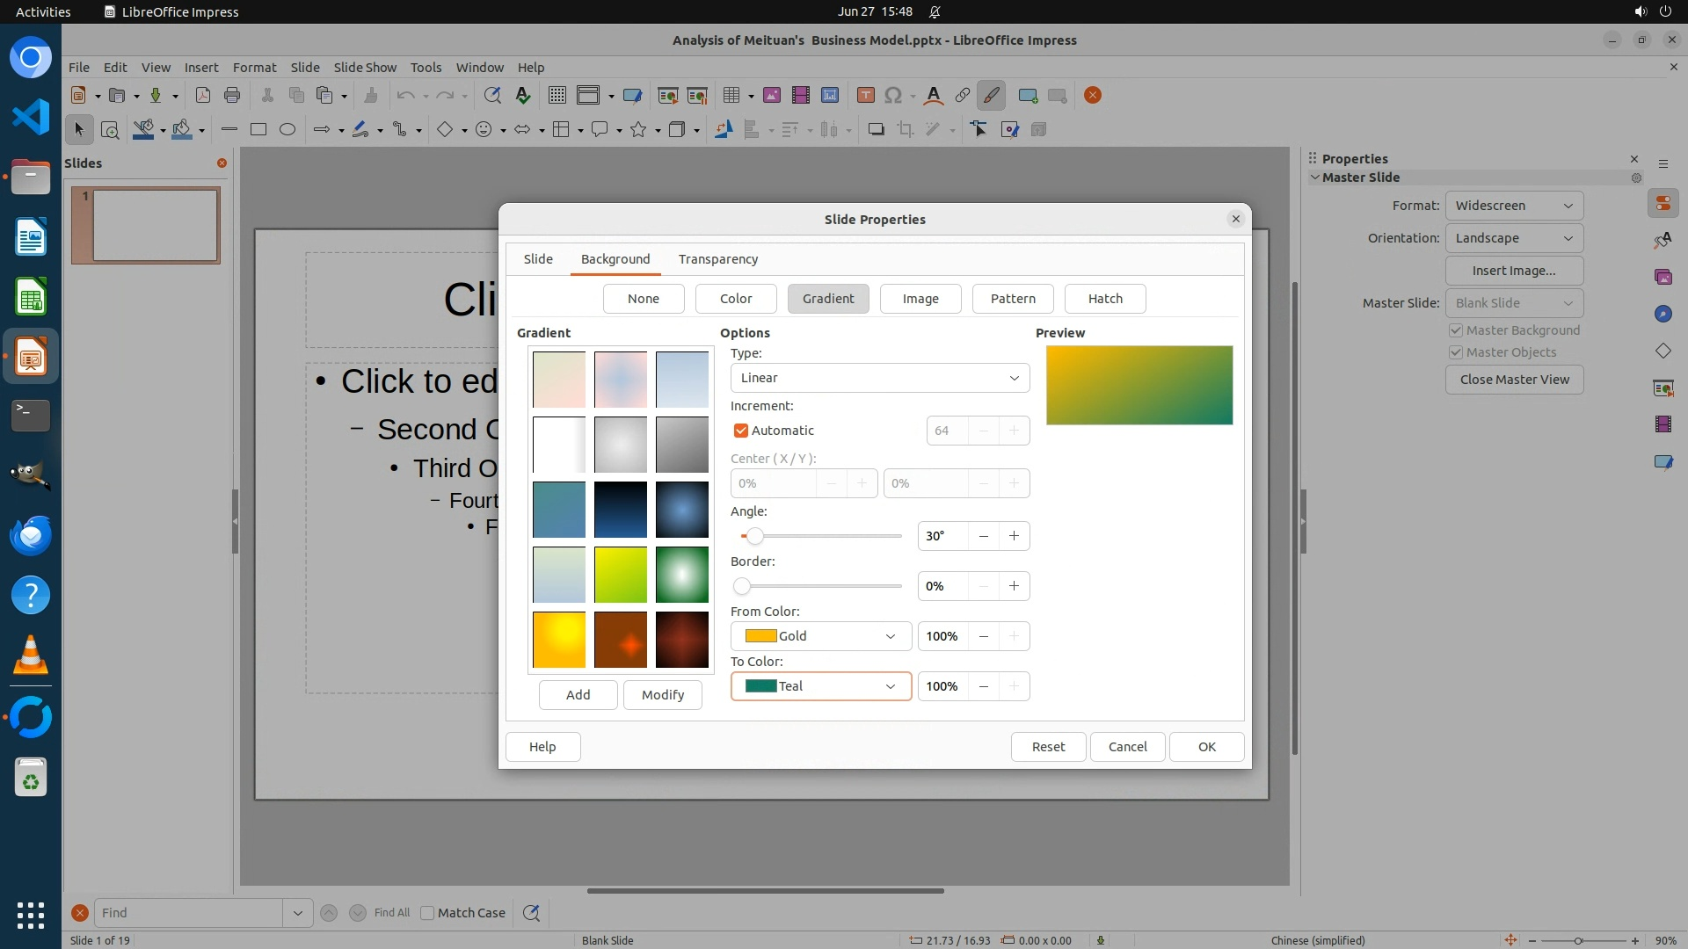Click the Export as PDF icon
This screenshot has height=949, width=1688.
click(x=203, y=96)
